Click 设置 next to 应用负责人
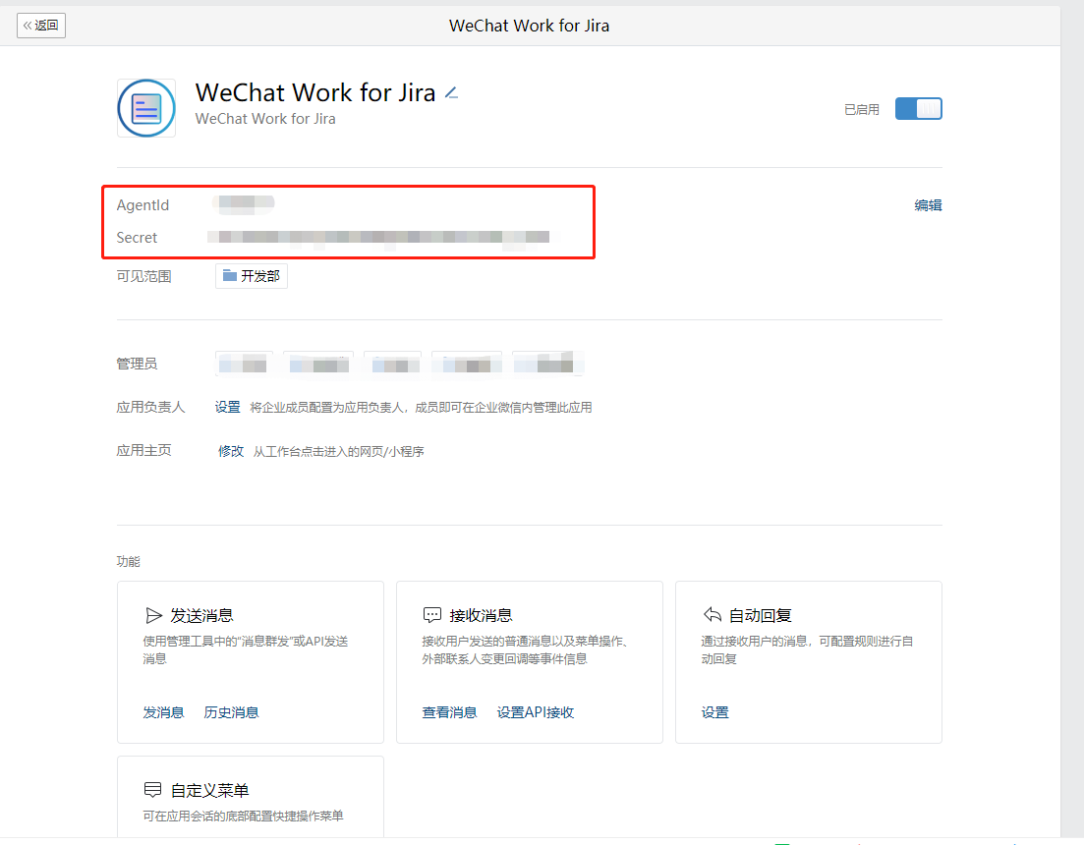 tap(228, 407)
